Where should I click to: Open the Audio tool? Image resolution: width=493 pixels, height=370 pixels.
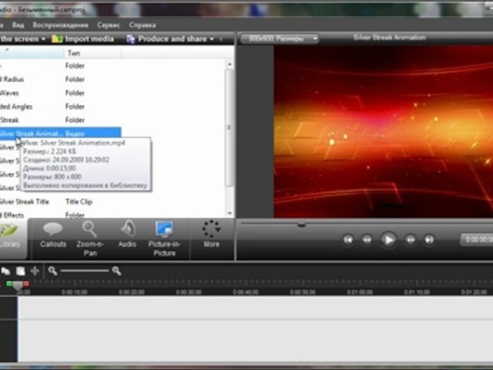(127, 235)
